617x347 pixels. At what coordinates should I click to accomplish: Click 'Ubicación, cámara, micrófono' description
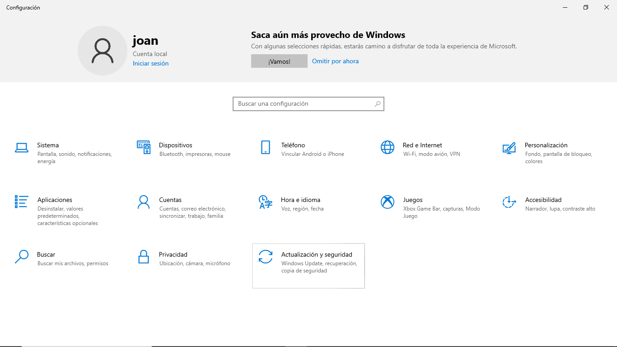[x=195, y=263]
